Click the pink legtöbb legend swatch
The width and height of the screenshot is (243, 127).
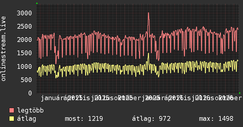point(12,110)
